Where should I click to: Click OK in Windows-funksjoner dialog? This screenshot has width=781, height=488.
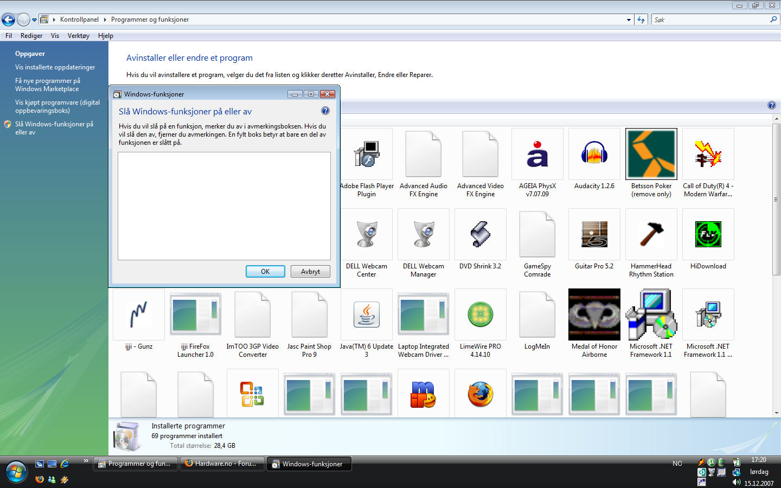[265, 272]
